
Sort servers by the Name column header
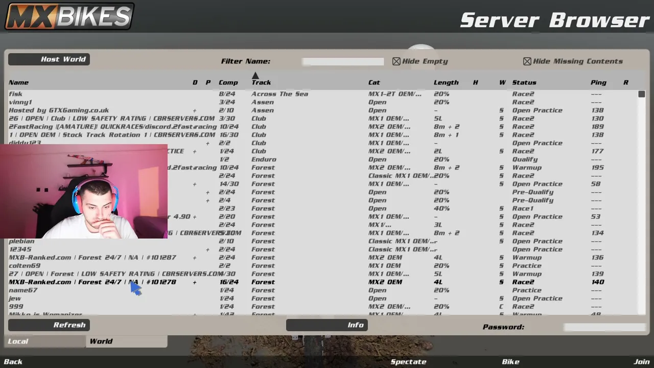(18, 82)
